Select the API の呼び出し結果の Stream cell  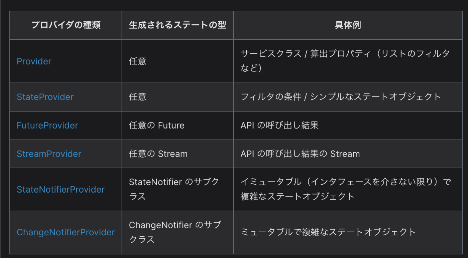tap(348, 154)
